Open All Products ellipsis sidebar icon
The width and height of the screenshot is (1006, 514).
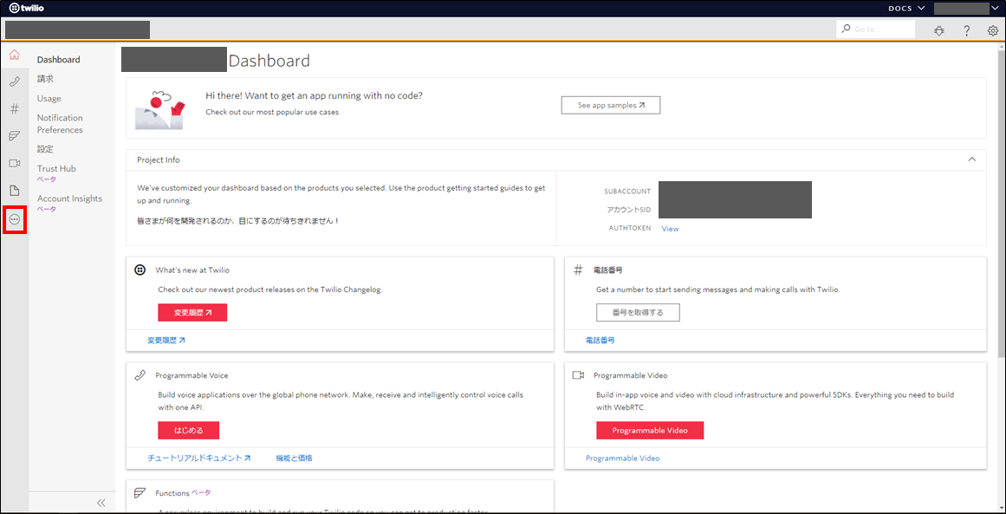(15, 218)
